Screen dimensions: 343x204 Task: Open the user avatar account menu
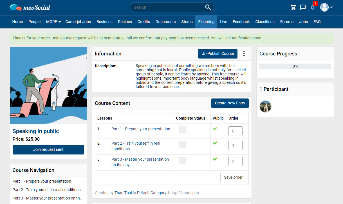point(327,7)
